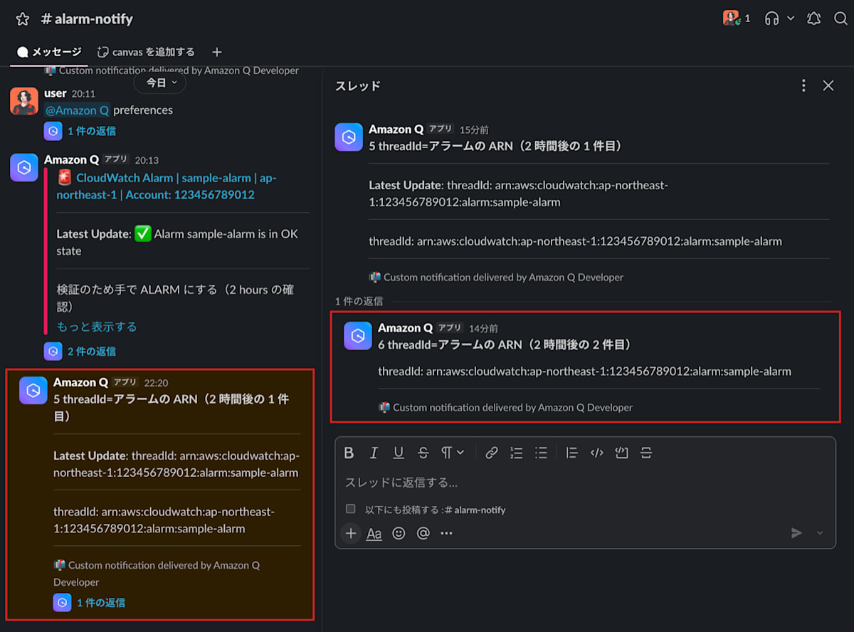This screenshot has height=632, width=854.
Task: Toggle the Aa formatting toolbar
Action: (374, 533)
